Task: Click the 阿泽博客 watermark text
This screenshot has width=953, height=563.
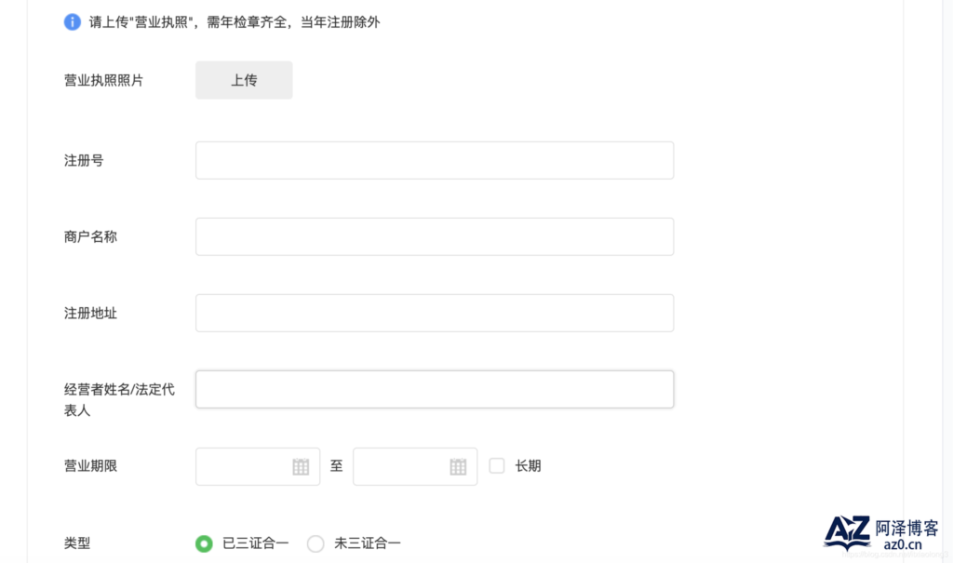Action: 906,528
